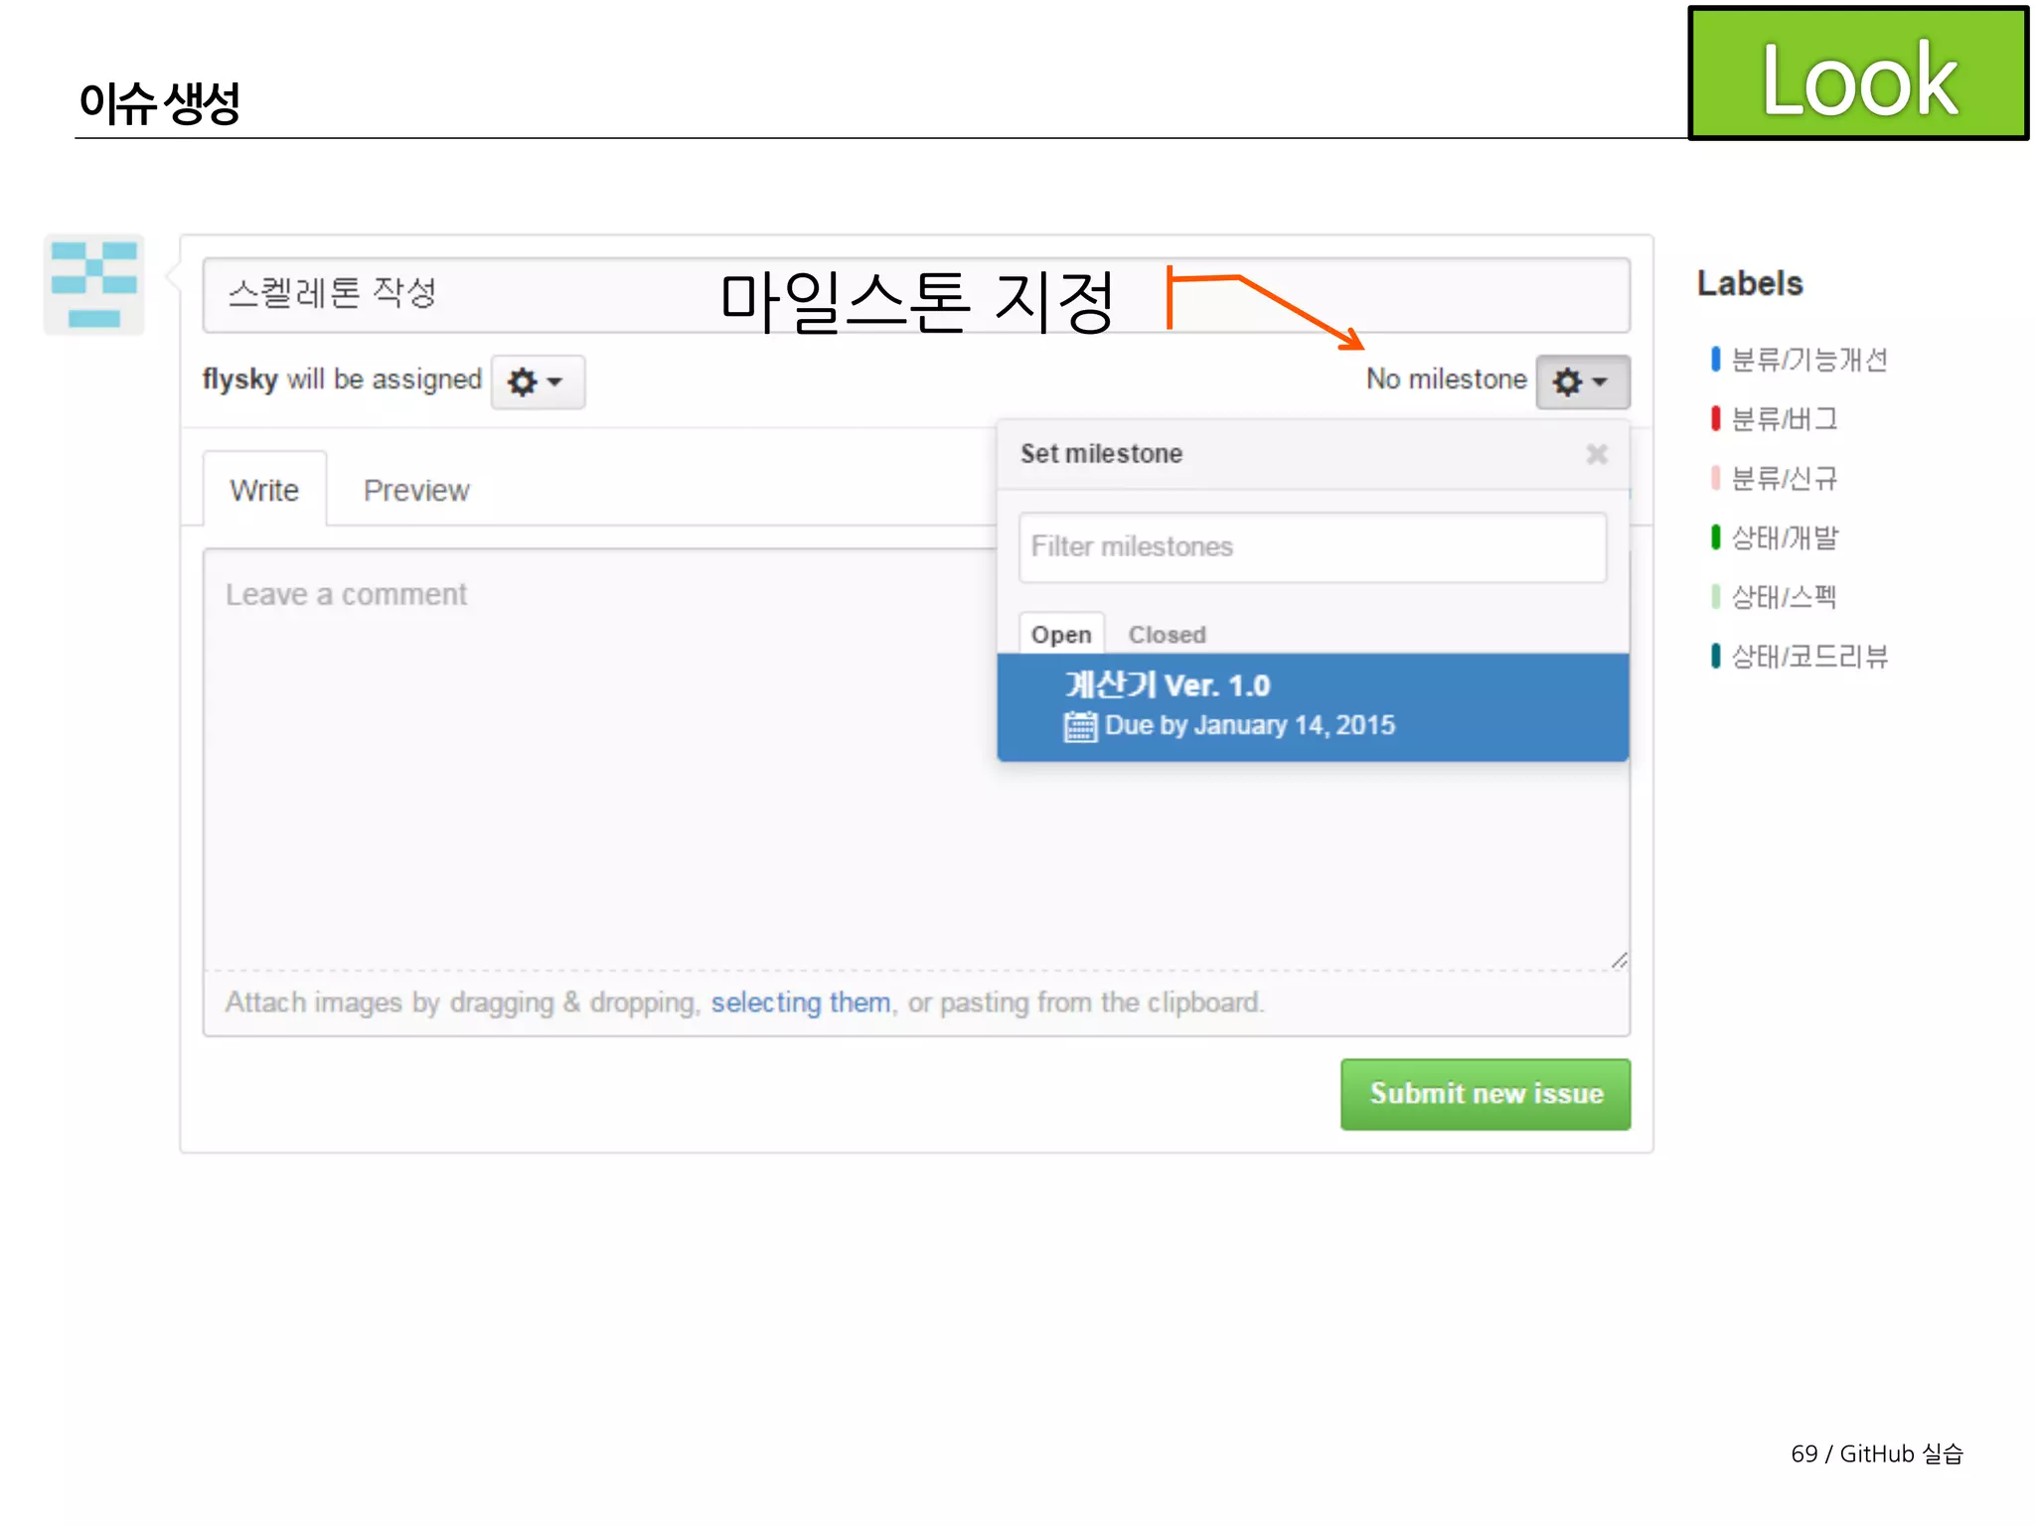Click Submit new issue button

(x=1486, y=1094)
